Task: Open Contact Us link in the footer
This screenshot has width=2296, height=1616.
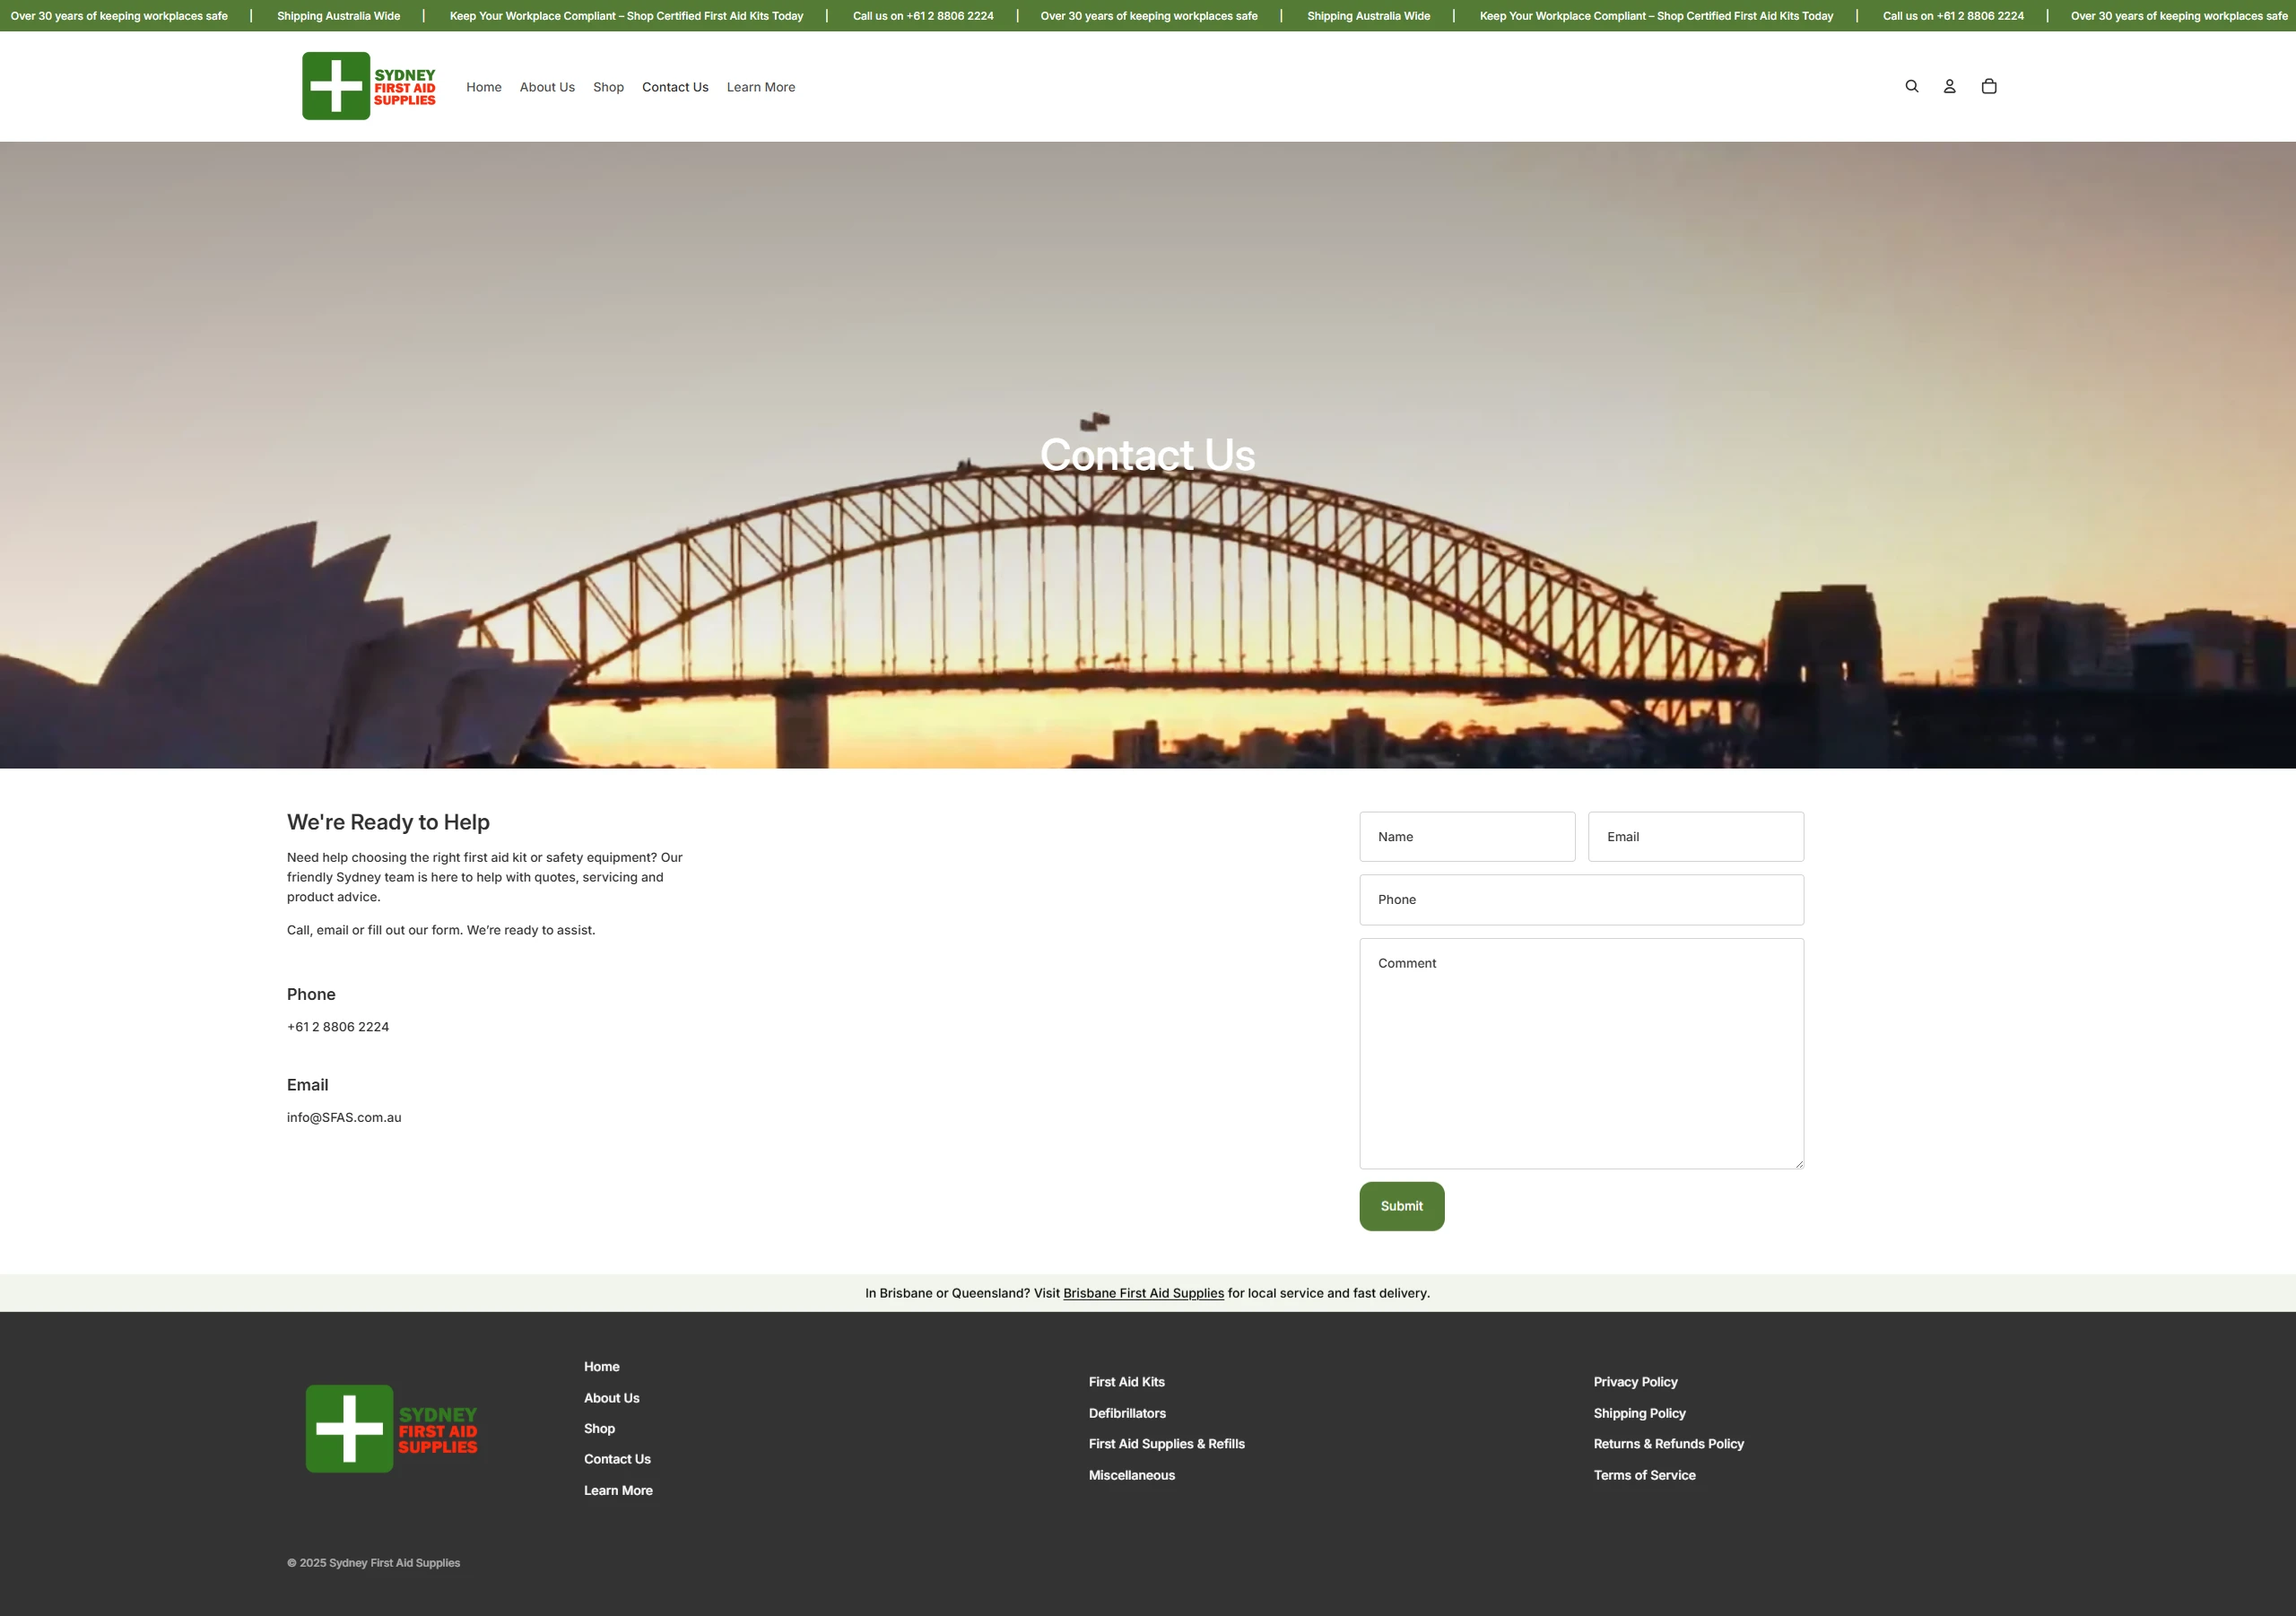Action: point(617,1459)
